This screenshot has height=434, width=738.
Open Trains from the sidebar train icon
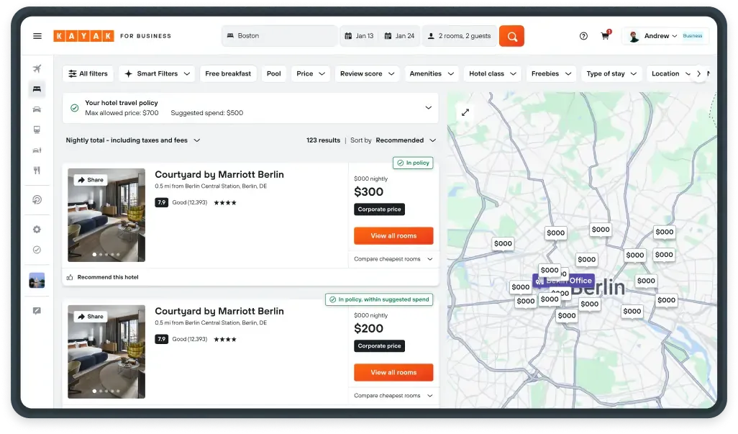coord(37,130)
